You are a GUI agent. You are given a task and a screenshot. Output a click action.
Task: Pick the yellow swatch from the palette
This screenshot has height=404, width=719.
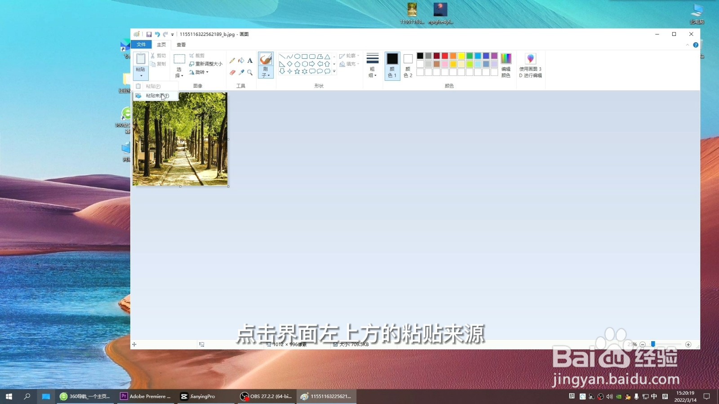(x=462, y=56)
